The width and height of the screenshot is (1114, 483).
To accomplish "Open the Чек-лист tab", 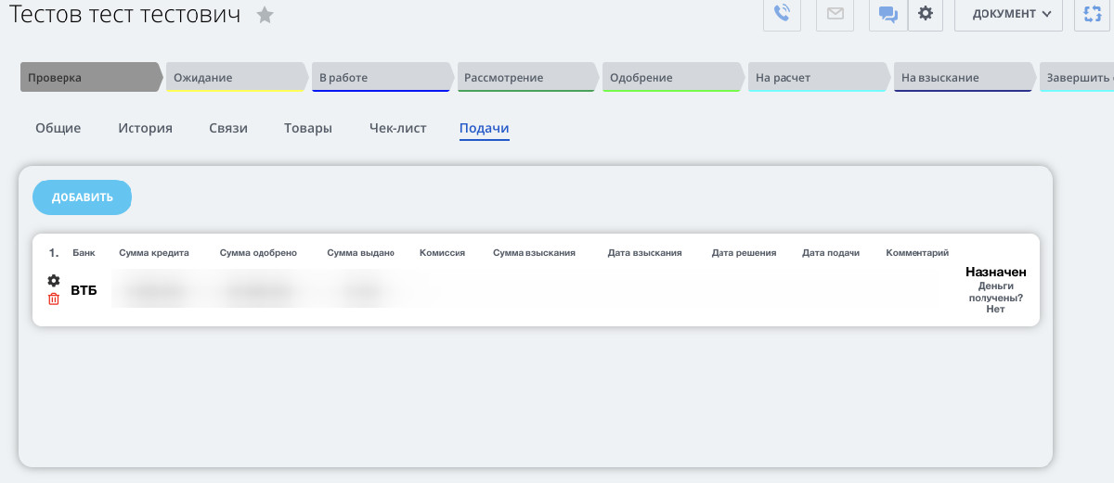I will tap(397, 128).
